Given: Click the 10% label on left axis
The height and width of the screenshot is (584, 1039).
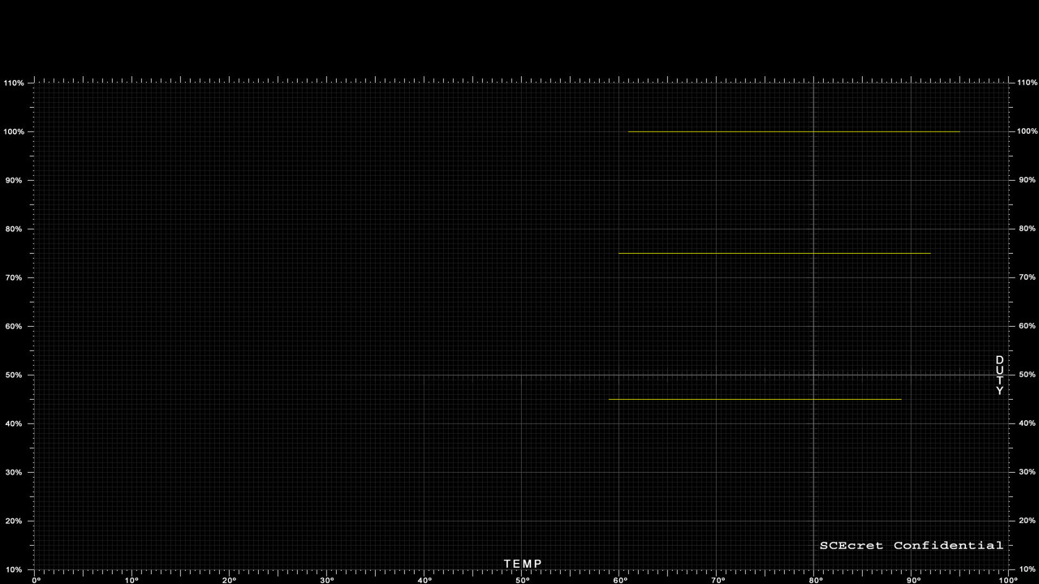Looking at the screenshot, I should (15, 569).
